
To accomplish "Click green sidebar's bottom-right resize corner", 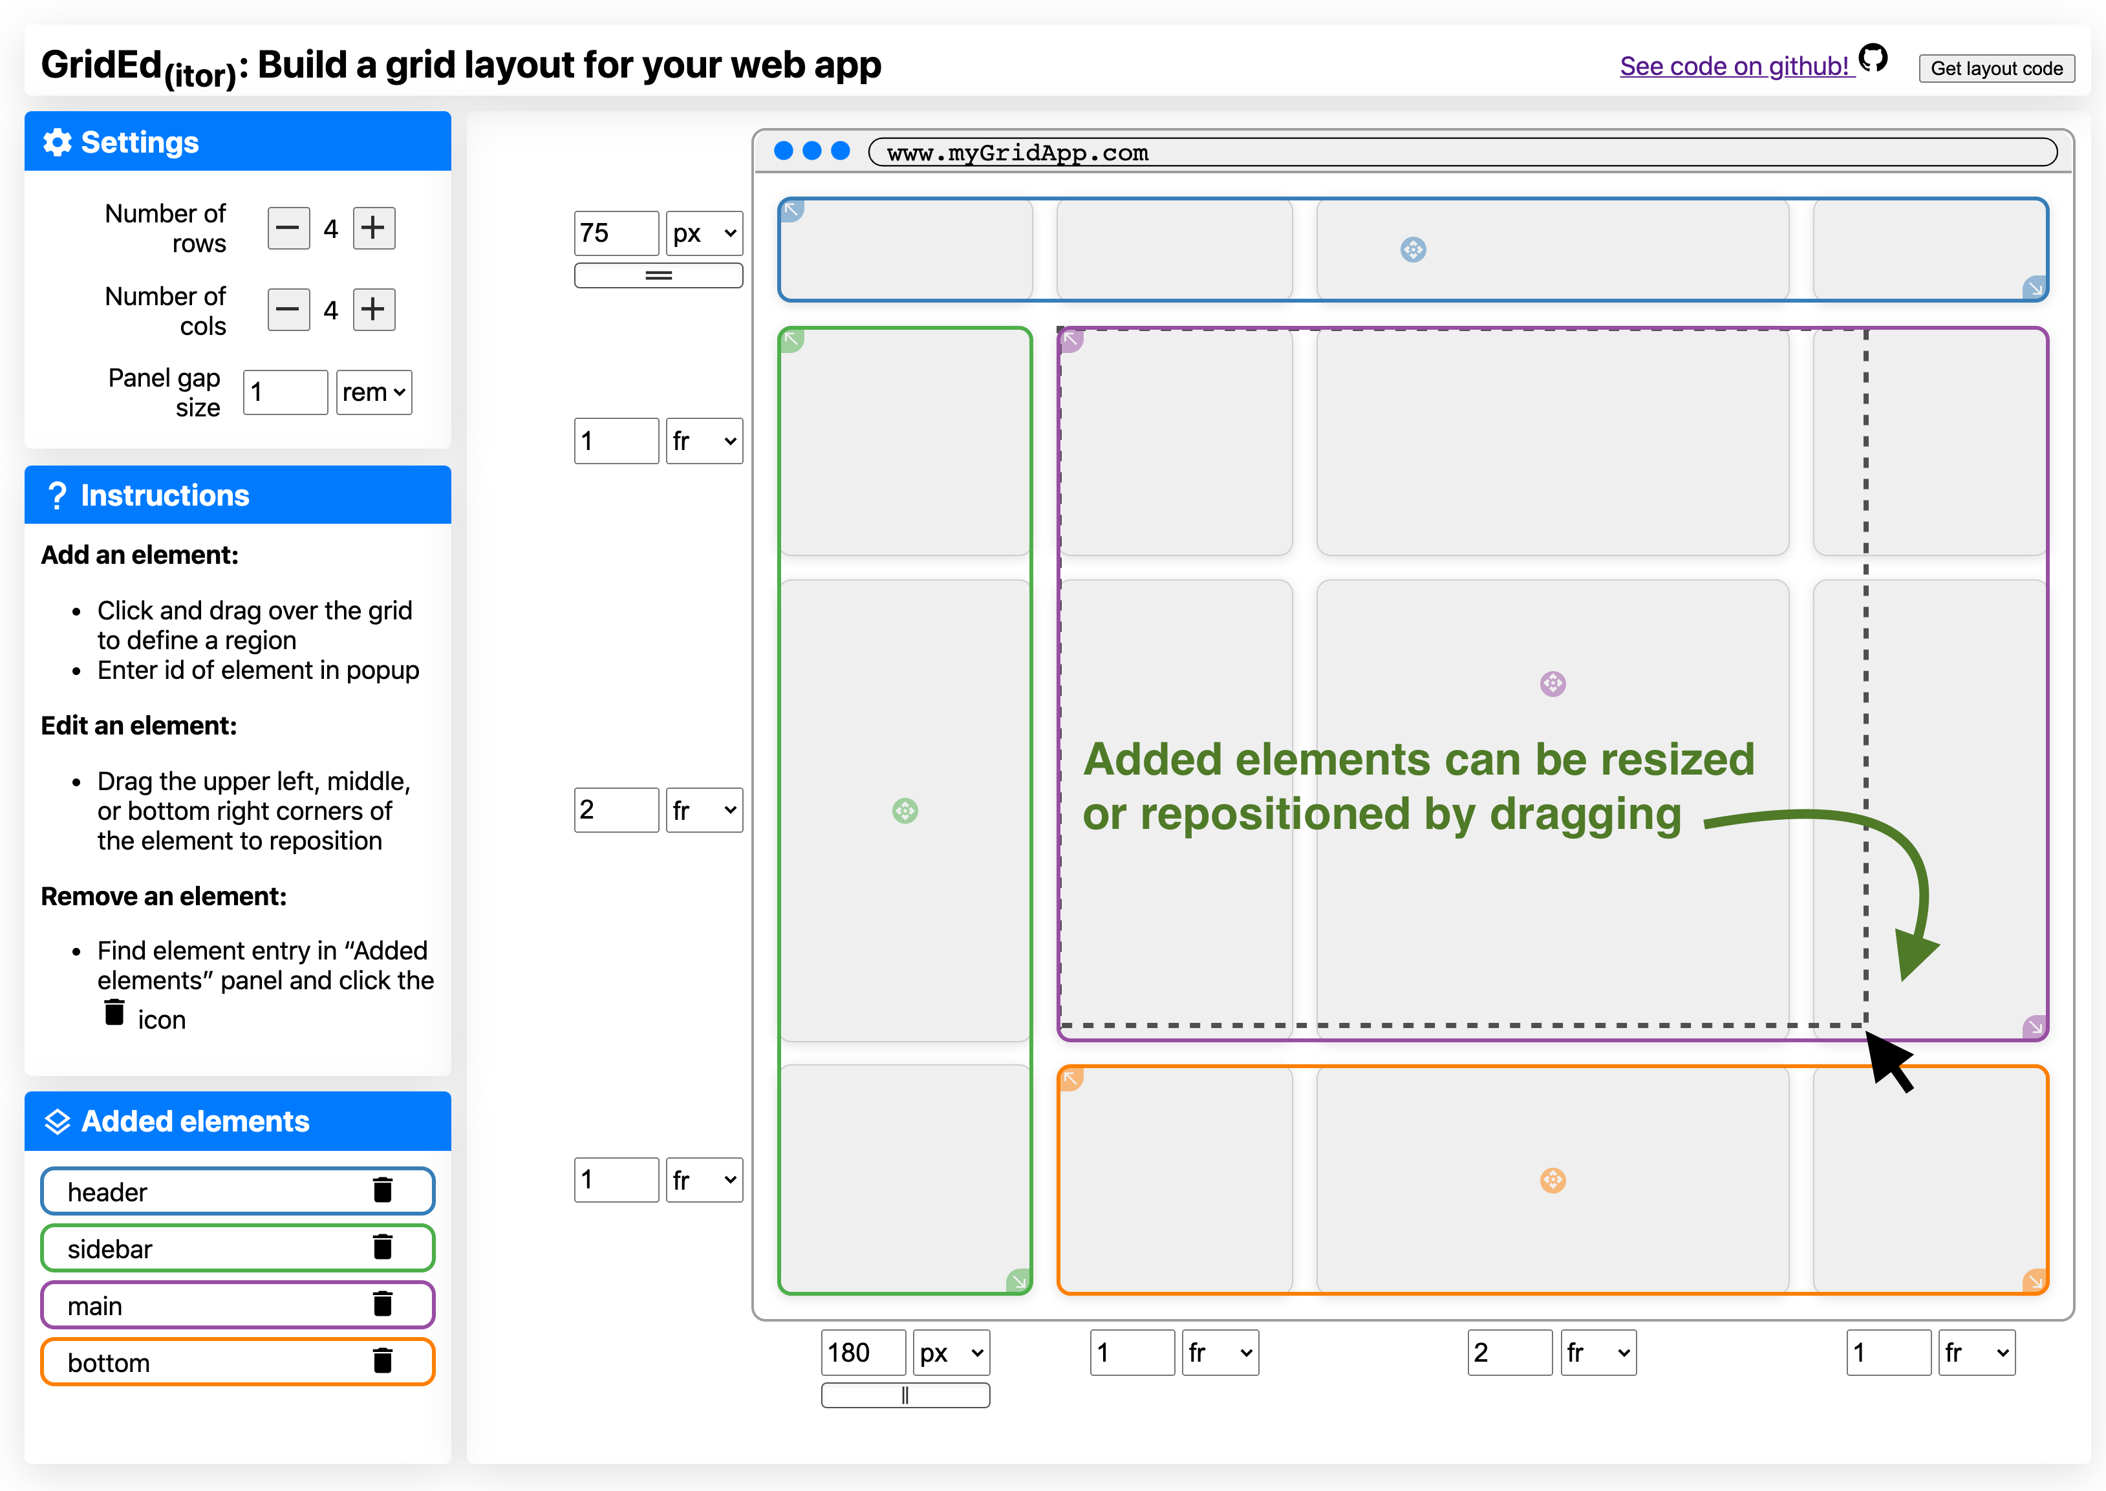I will (1018, 1281).
